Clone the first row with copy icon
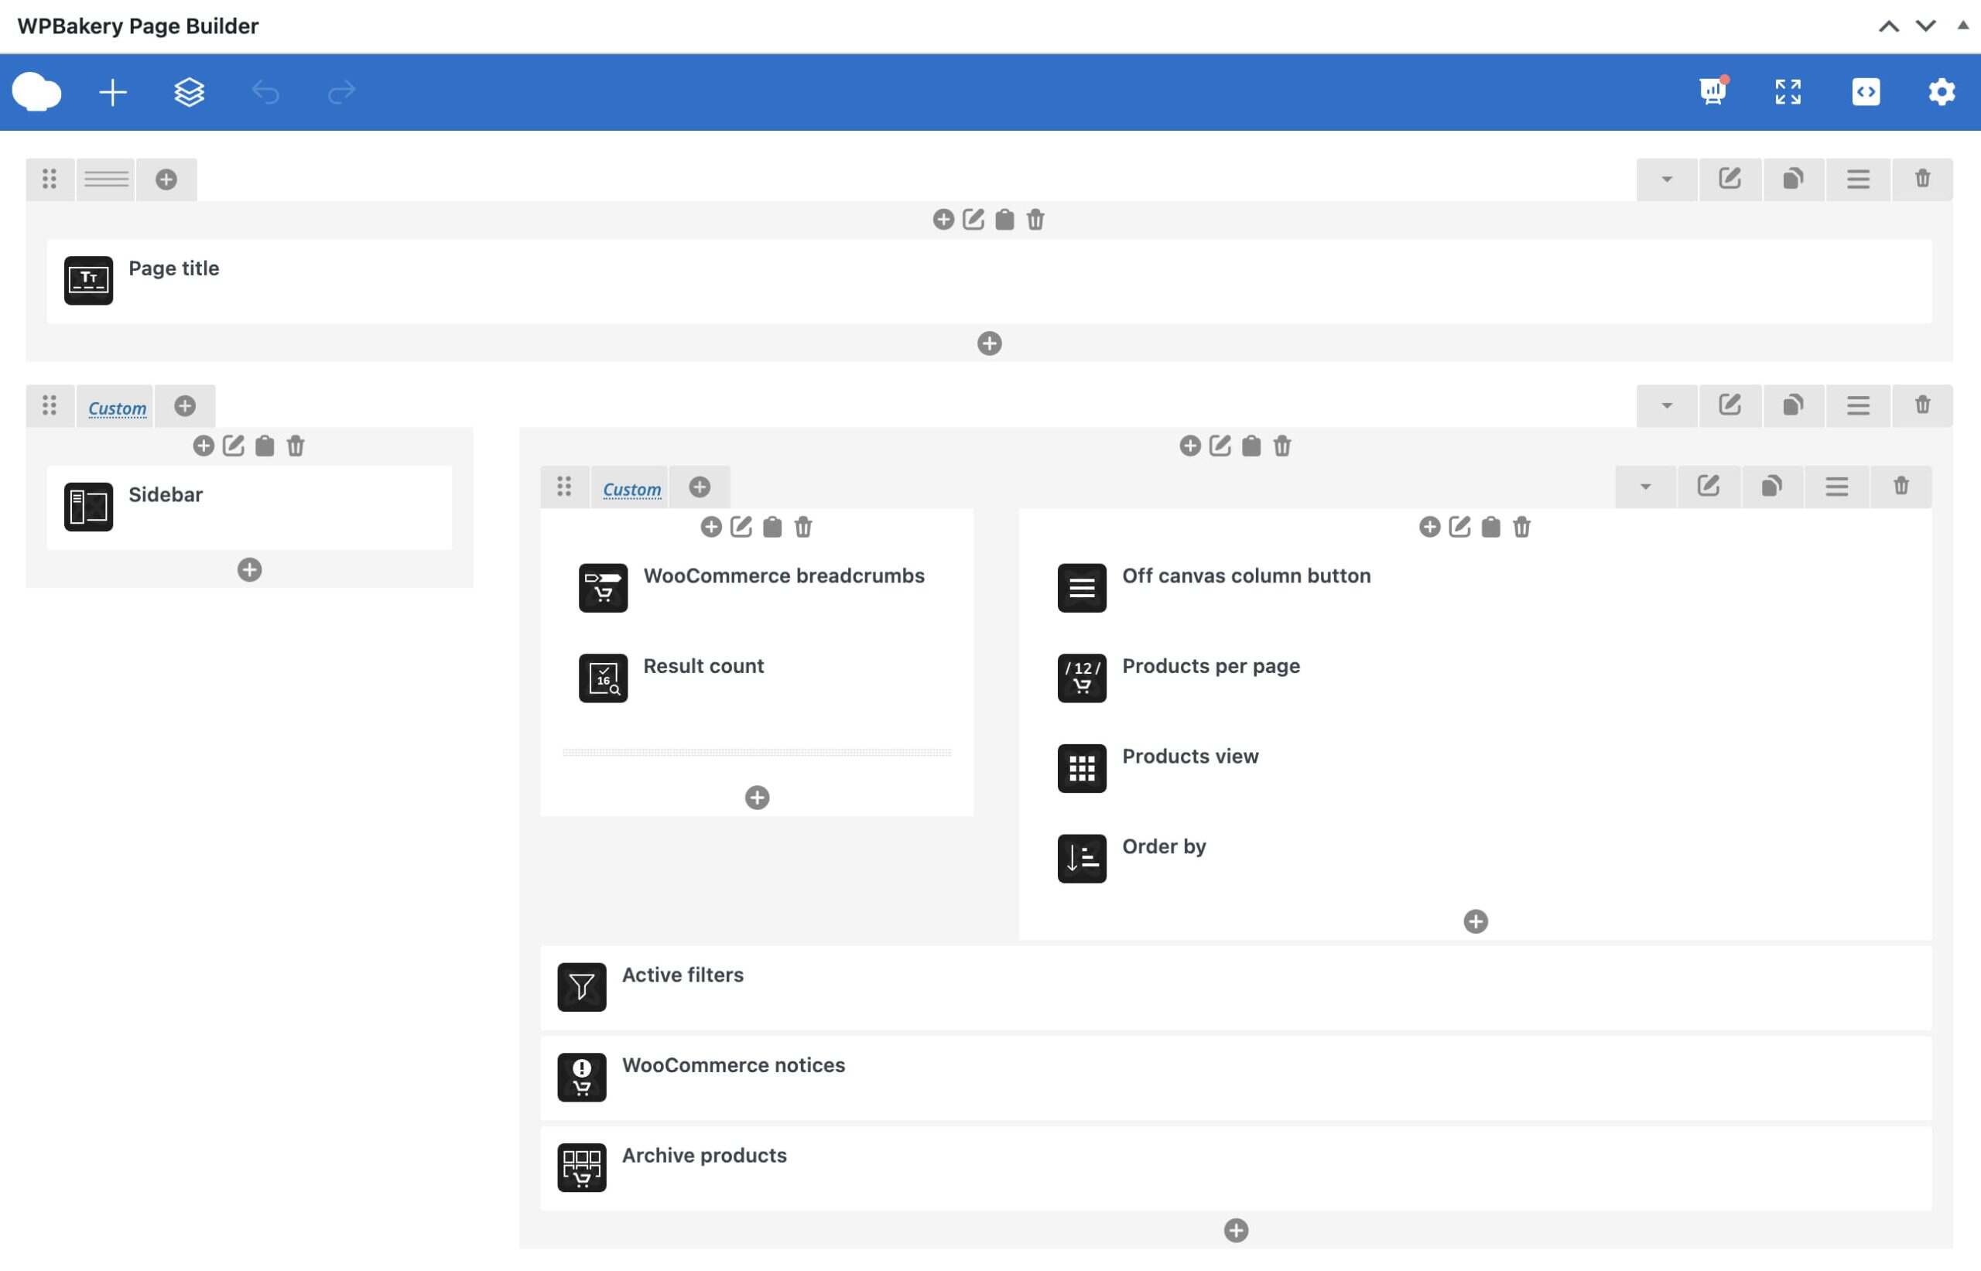Viewport: 1981px width, 1271px height. tap(1794, 179)
